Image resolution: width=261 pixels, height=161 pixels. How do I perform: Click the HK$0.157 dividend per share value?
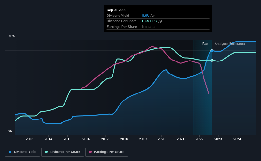tap(150, 21)
